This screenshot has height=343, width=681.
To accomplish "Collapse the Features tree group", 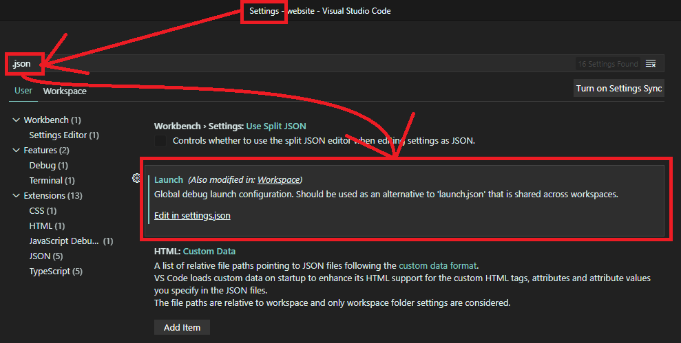I will [16, 150].
